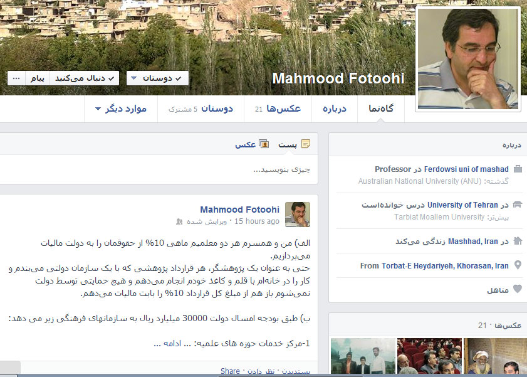Image resolution: width=527 pixels, height=377 pixels.
Task: Select the yellow note post icon
Action: pos(306,144)
